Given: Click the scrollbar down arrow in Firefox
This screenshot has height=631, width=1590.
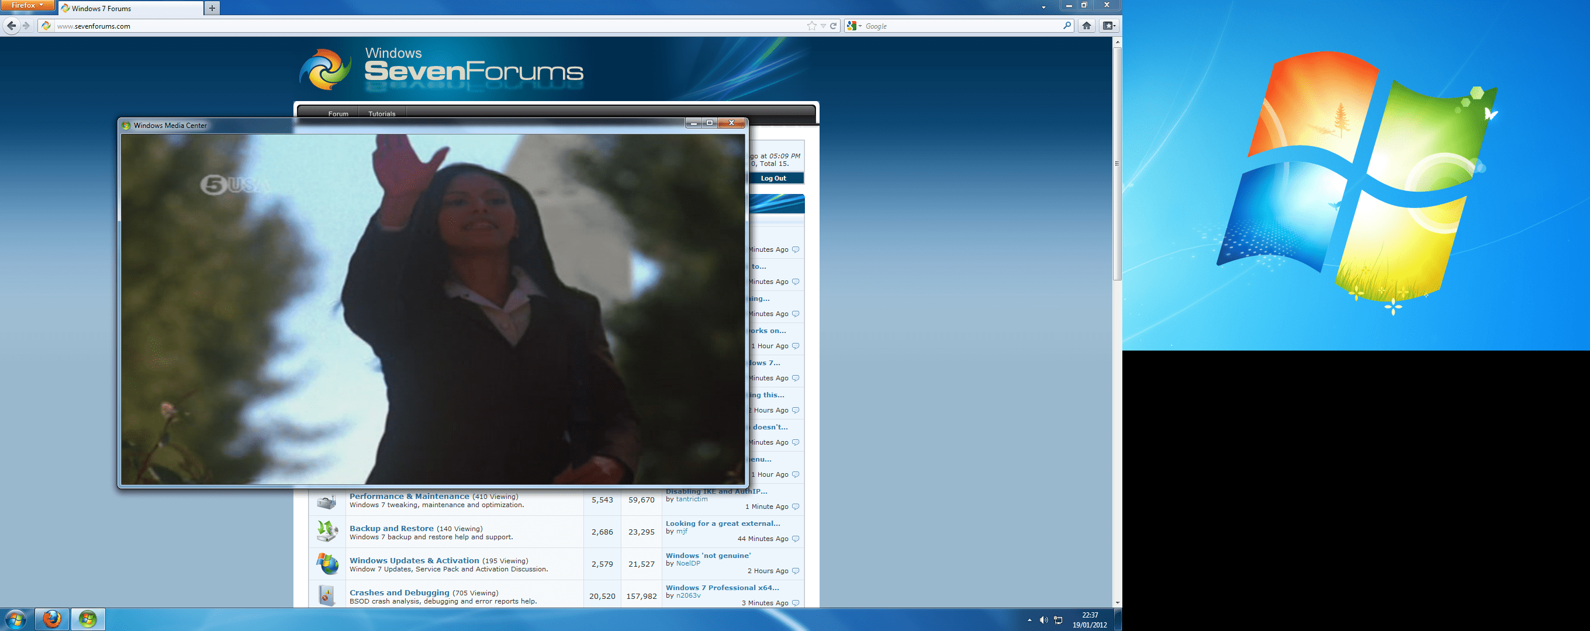Looking at the screenshot, I should pyautogui.click(x=1117, y=602).
